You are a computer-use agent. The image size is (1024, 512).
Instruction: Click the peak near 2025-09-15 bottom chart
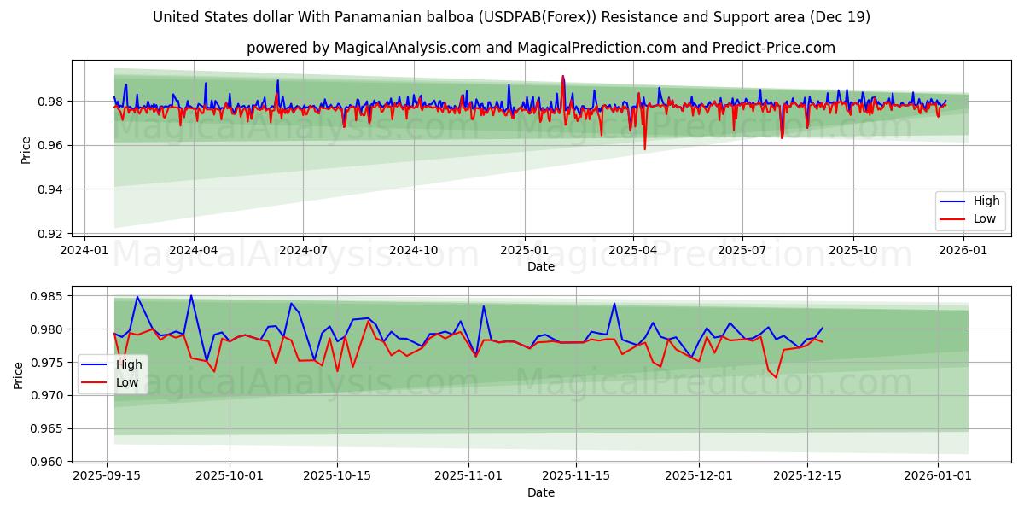coord(137,298)
